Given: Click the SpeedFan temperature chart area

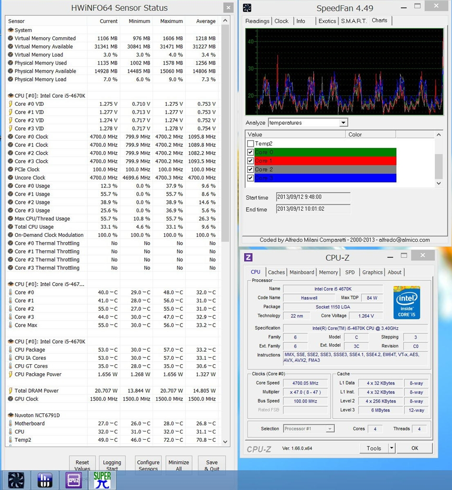Looking at the screenshot, I should click(344, 72).
